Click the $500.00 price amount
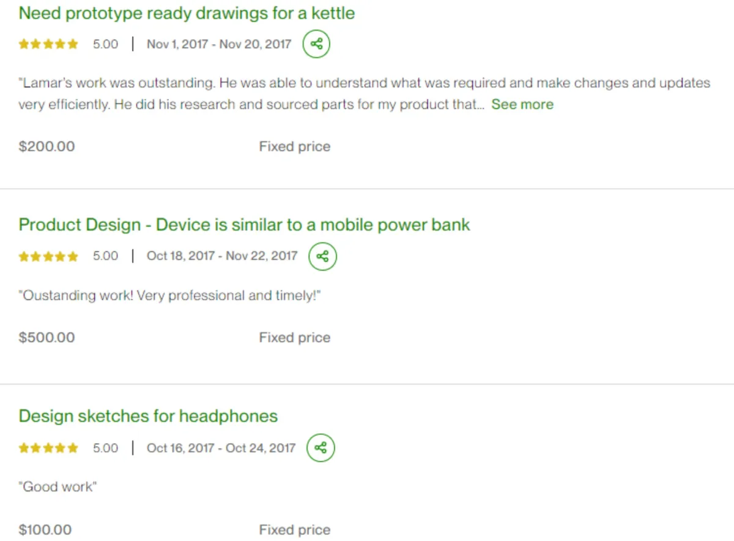 coord(46,338)
